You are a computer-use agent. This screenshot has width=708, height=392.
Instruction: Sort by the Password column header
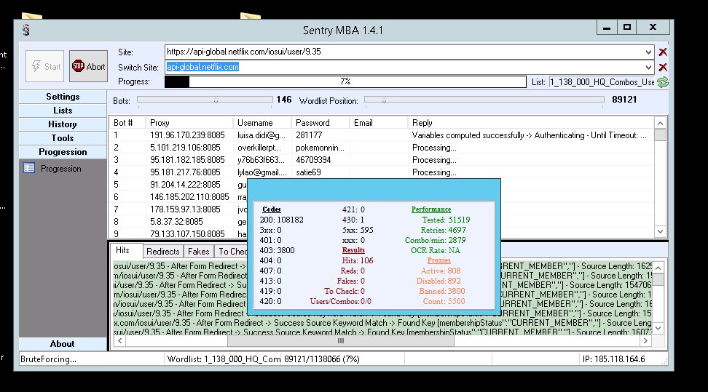pos(320,123)
